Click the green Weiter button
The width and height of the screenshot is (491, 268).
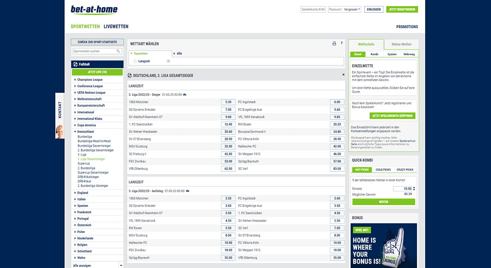(384, 202)
